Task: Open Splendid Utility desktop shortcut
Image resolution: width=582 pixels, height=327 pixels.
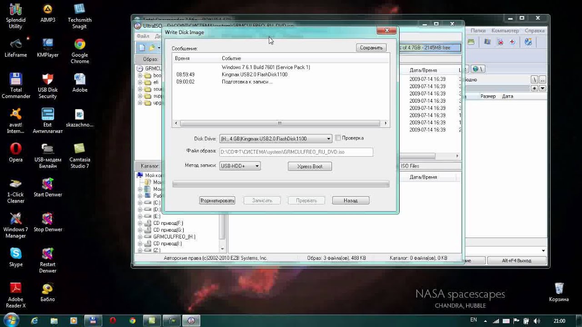Action: tap(15, 16)
